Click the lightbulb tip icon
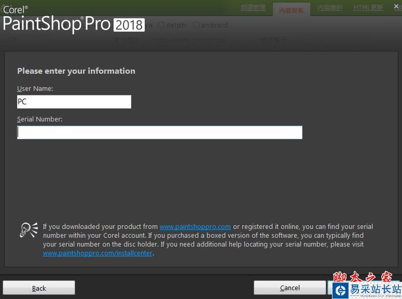Viewport: 402px width, 299px height. coord(29,229)
